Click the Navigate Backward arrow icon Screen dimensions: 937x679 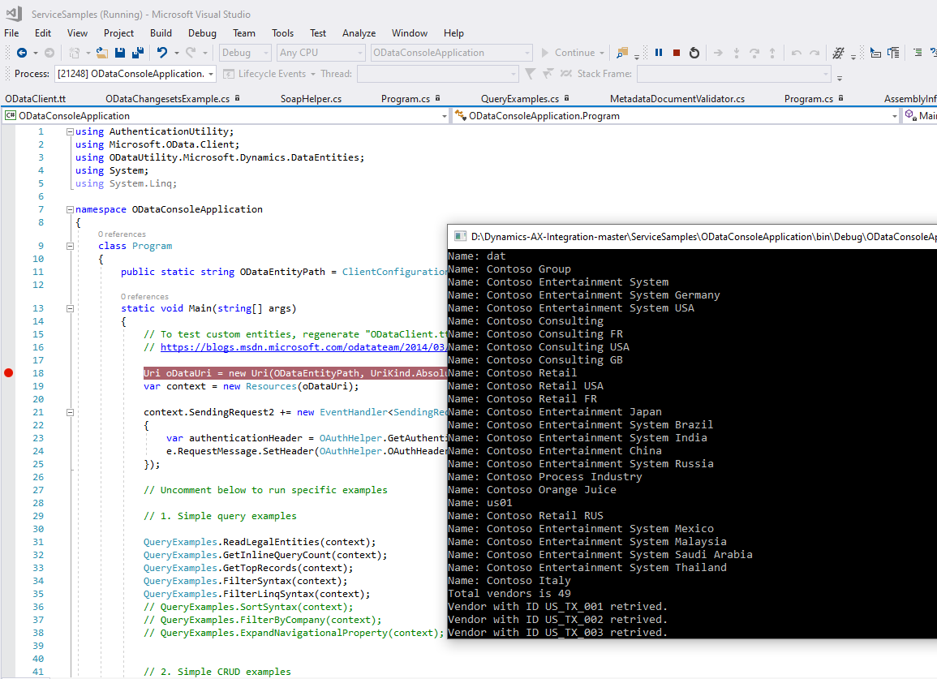coord(22,53)
